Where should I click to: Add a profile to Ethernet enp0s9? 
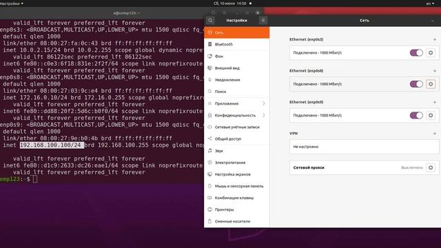tap(435, 102)
